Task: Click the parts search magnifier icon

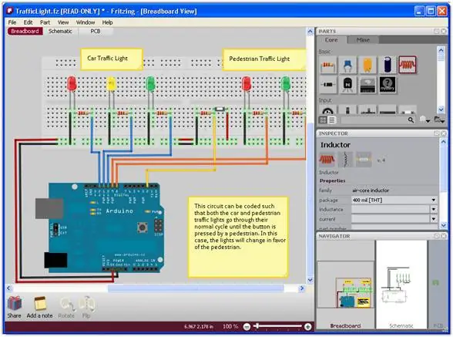Action: click(x=411, y=120)
